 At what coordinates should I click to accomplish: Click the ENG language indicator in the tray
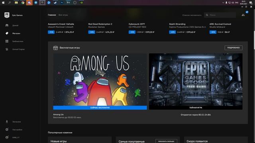[x=237, y=3]
